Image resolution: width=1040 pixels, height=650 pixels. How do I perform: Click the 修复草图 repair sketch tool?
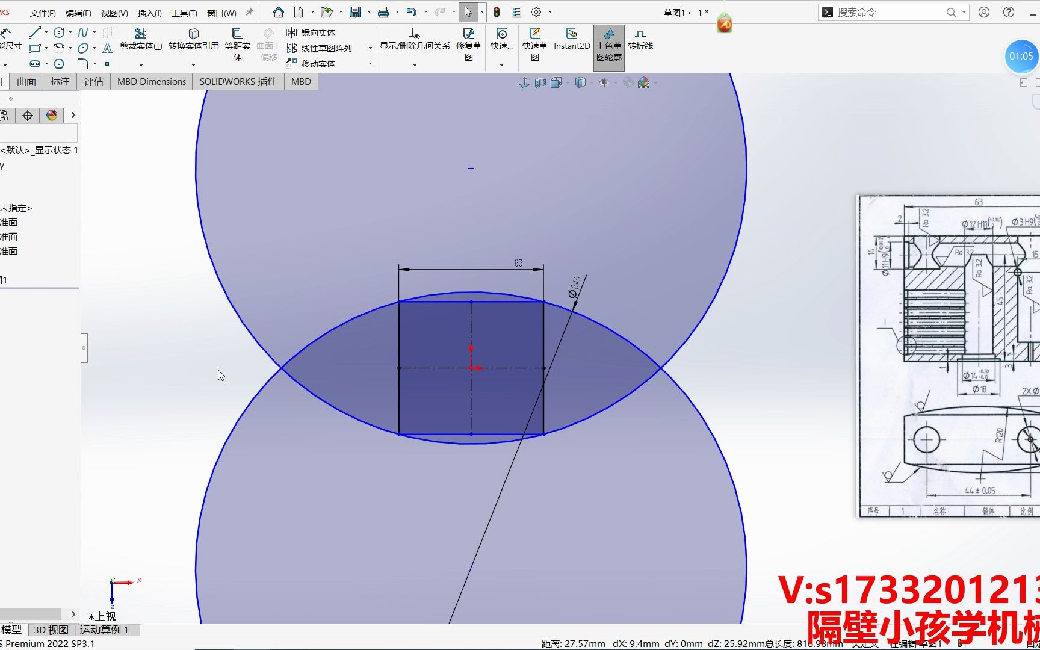[469, 45]
